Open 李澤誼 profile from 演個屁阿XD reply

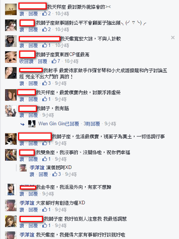point(37,168)
